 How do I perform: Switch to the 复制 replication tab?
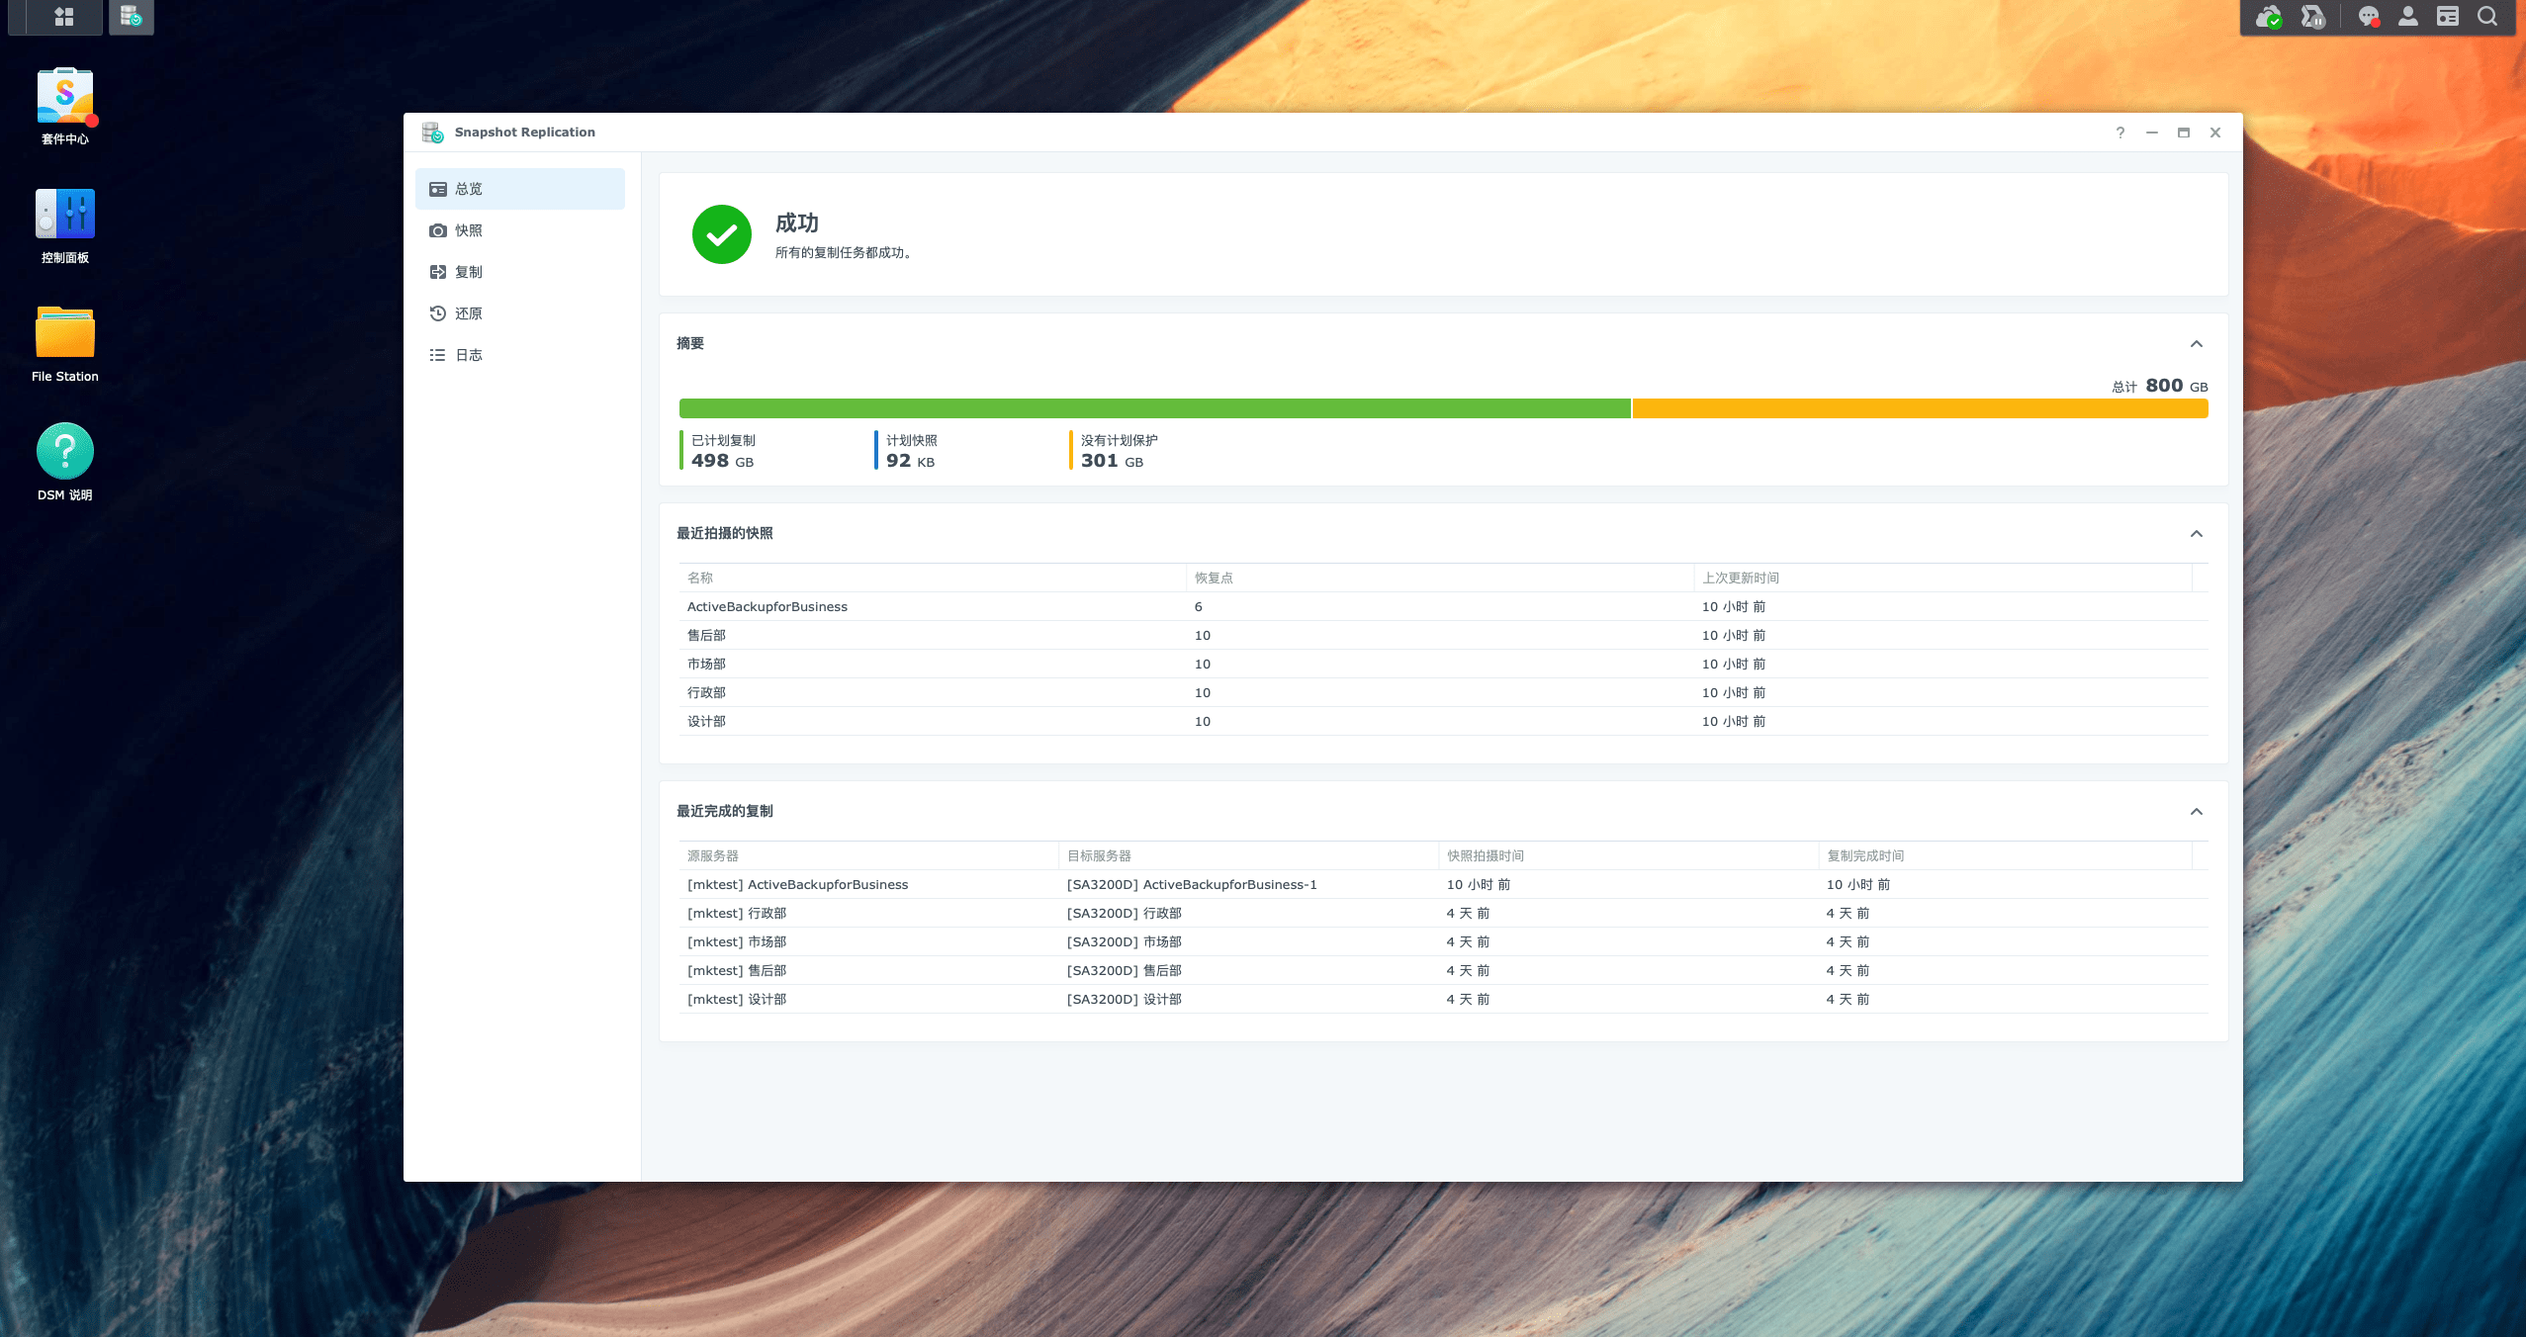click(469, 272)
